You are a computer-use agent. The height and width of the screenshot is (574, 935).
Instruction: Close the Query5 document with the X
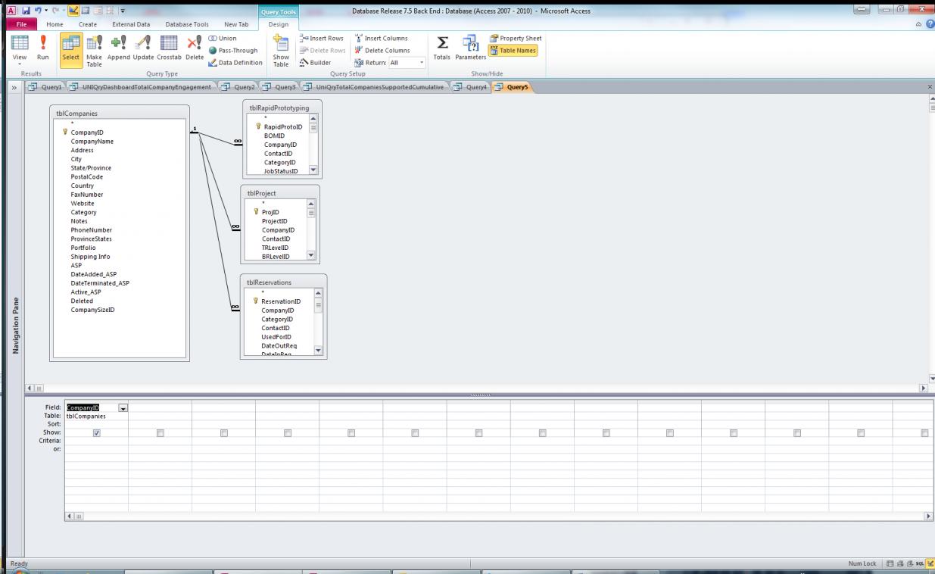[930, 87]
